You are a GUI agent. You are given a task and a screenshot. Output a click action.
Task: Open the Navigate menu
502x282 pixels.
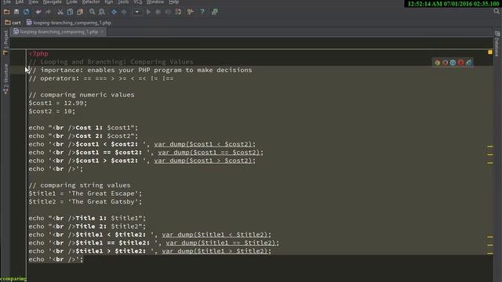[53, 2]
